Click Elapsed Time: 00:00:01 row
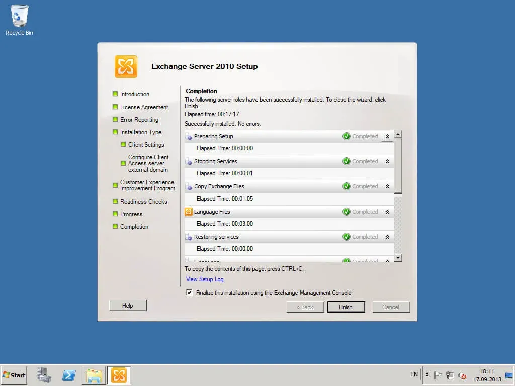 (x=289, y=173)
